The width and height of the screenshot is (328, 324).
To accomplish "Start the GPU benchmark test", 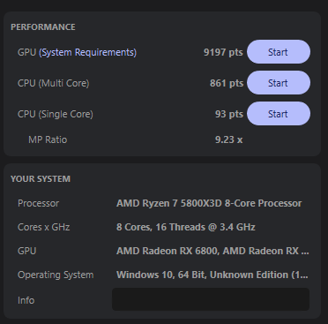I will 279,52.
